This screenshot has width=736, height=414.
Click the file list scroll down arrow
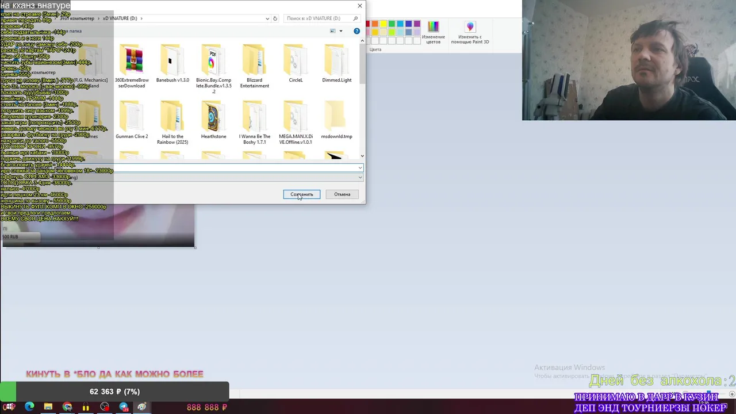click(362, 156)
